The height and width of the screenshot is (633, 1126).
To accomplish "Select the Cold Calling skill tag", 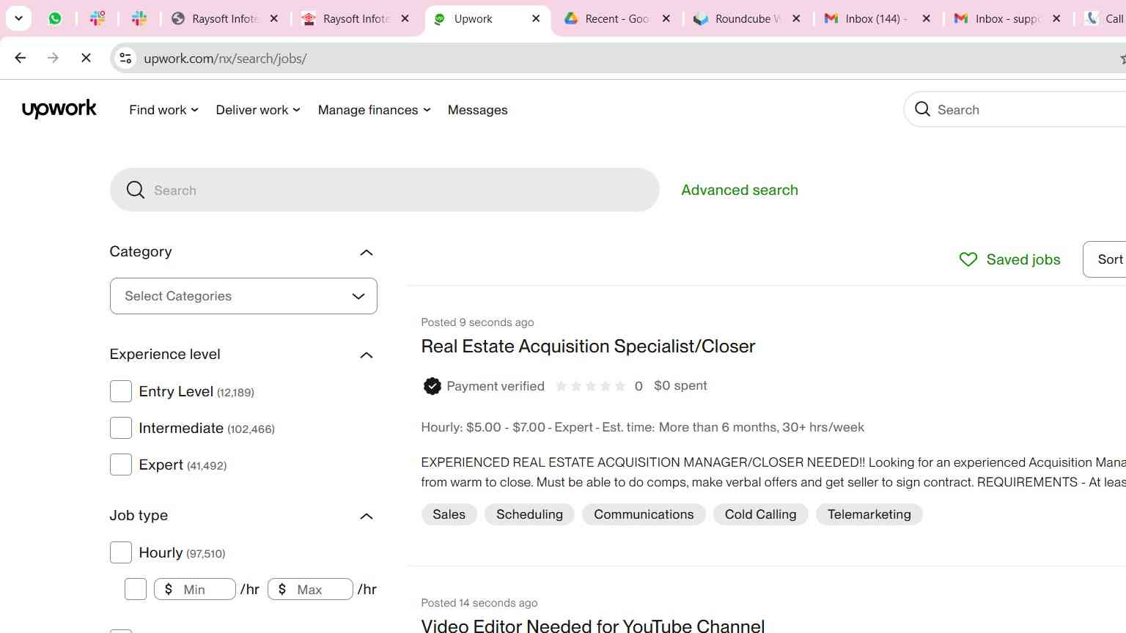I will 760,514.
